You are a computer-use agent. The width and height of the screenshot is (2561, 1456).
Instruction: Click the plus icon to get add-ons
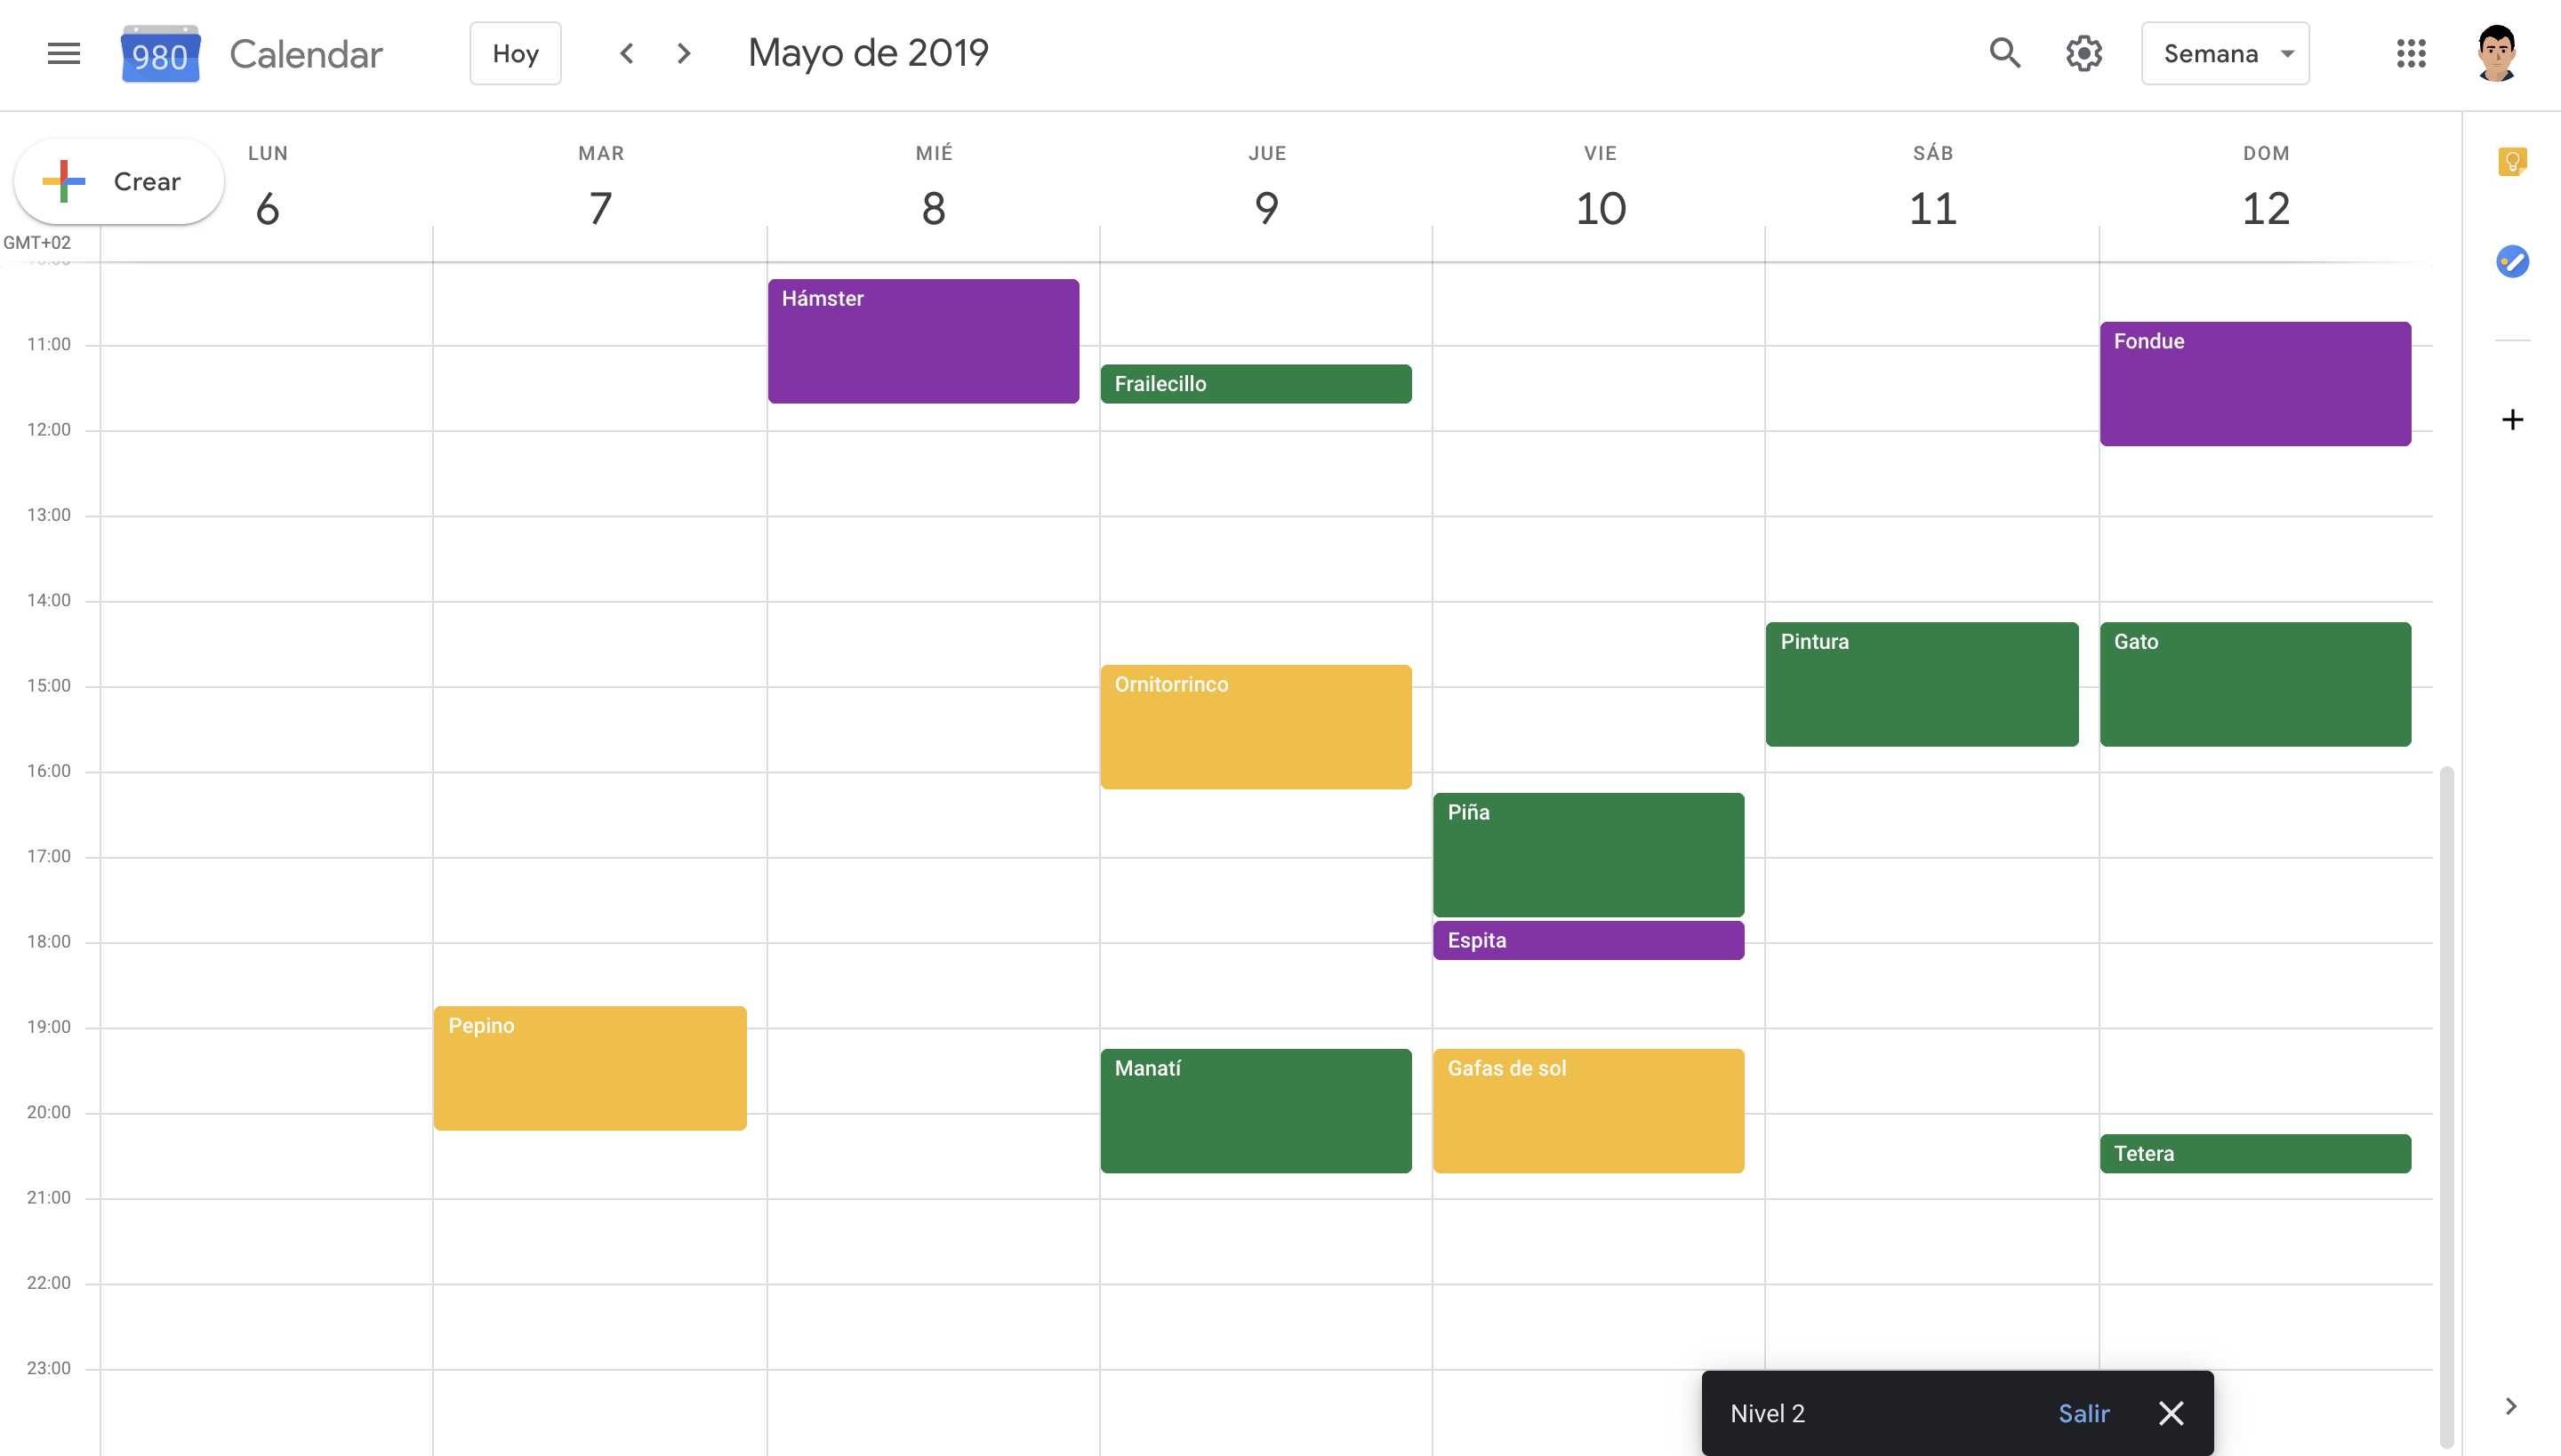(2512, 419)
